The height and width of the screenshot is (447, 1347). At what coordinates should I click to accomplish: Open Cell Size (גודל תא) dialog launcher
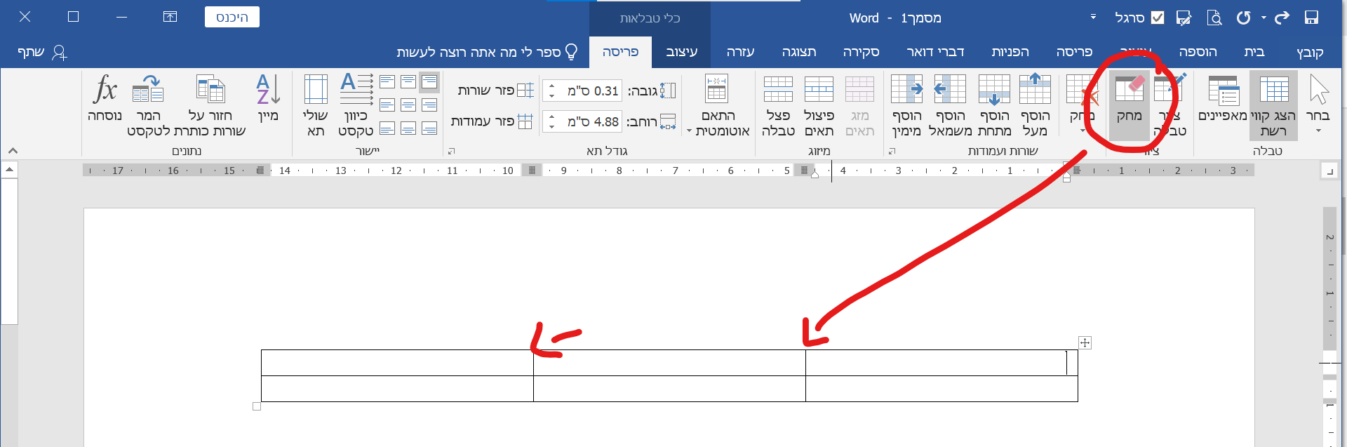coord(451,151)
